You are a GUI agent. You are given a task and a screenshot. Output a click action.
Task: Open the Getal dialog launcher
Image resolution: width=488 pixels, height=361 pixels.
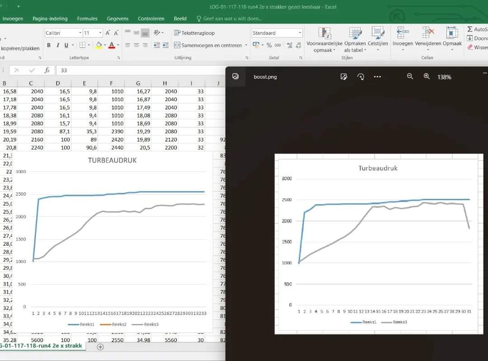coord(300,57)
